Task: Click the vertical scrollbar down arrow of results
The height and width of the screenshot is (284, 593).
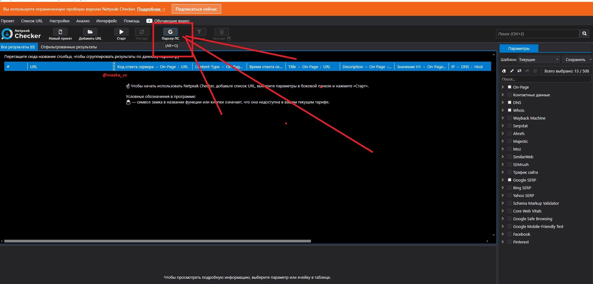Action: coord(494,235)
